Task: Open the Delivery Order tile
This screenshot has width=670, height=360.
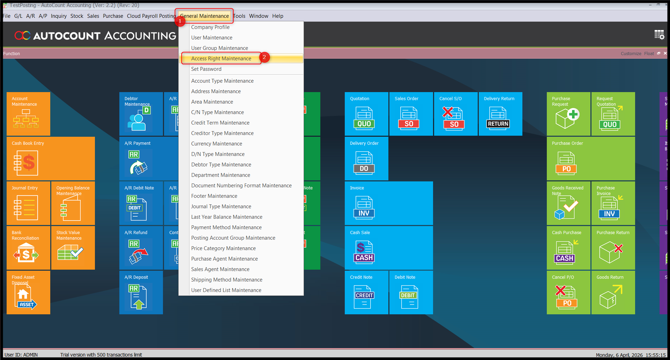Action: point(366,158)
